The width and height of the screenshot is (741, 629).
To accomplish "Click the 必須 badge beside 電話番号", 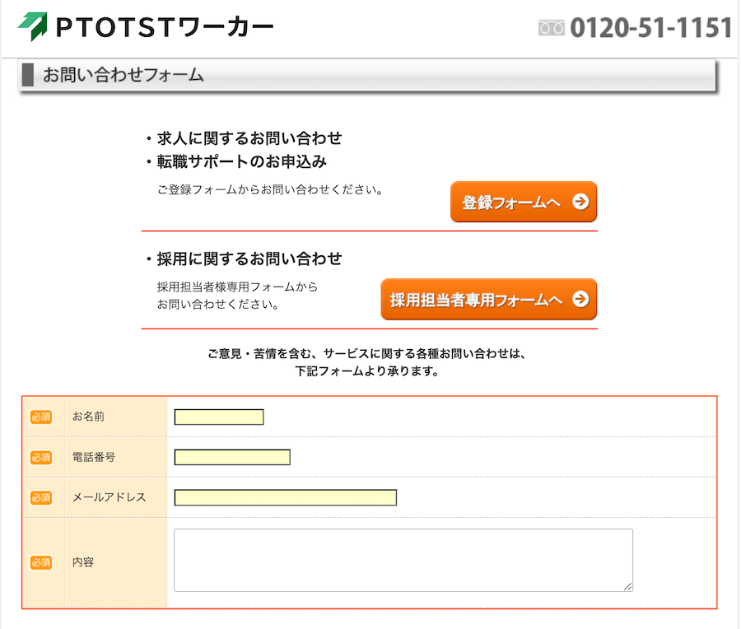I will pyautogui.click(x=41, y=458).
